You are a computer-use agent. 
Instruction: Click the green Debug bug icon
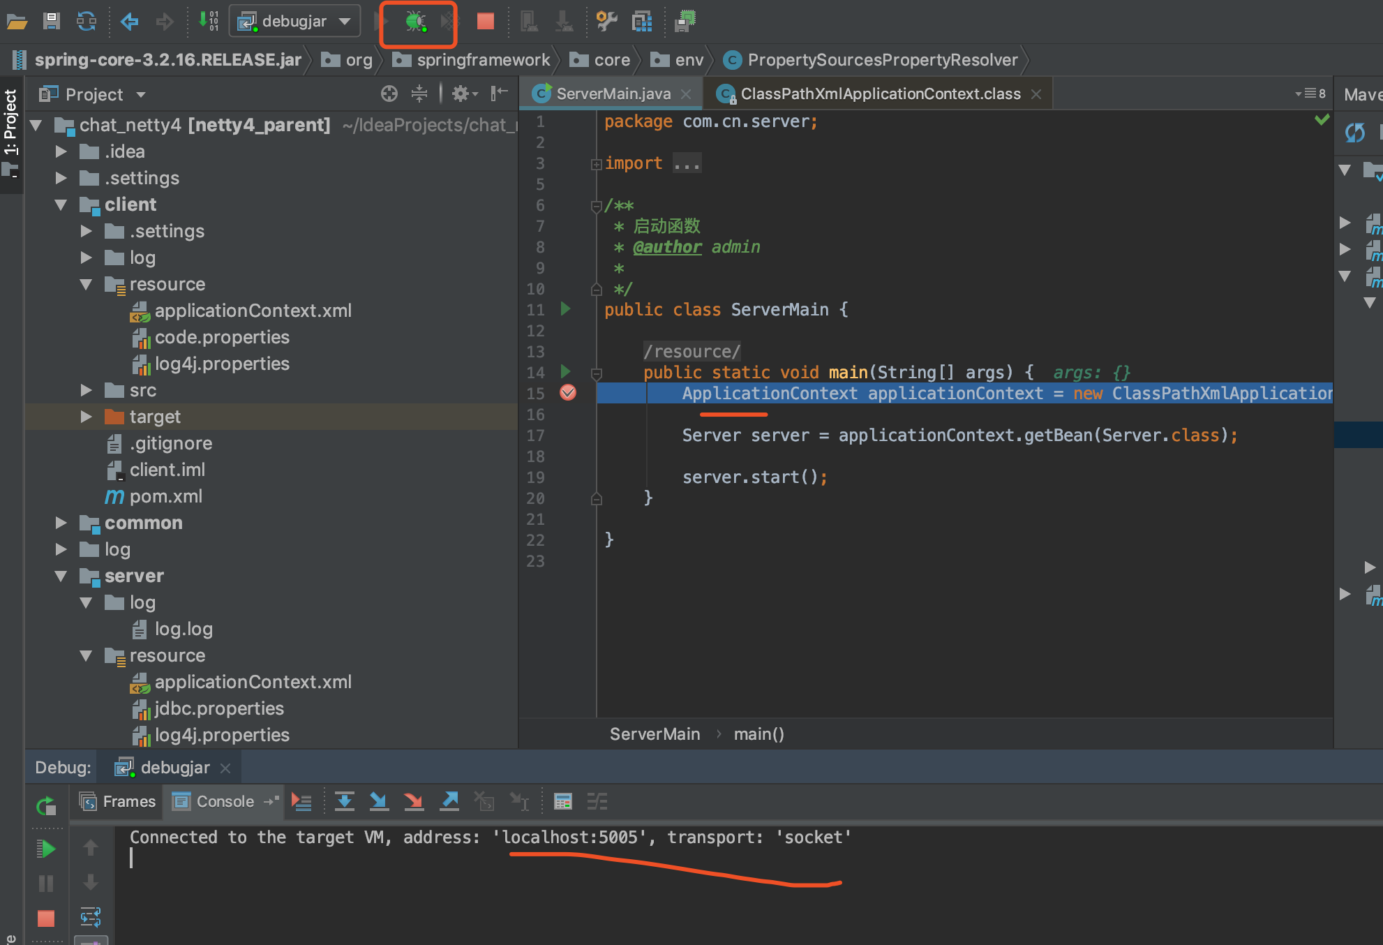(x=415, y=22)
